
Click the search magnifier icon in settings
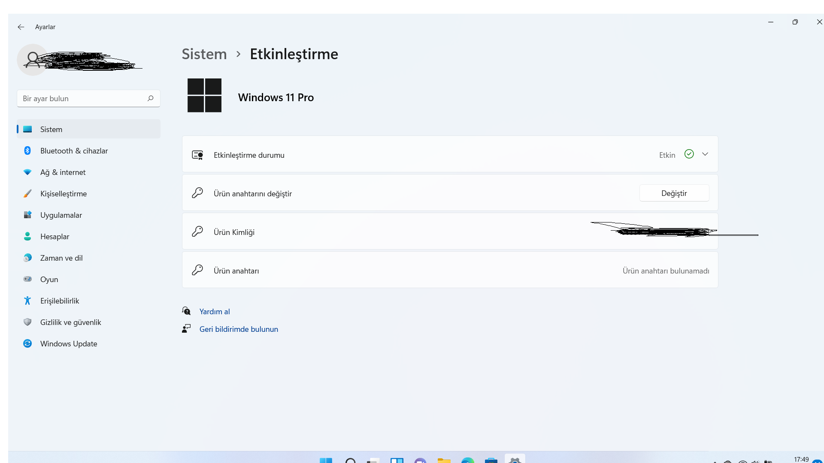click(150, 99)
